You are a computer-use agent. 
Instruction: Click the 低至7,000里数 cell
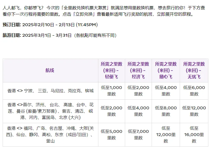coord(138,134)
